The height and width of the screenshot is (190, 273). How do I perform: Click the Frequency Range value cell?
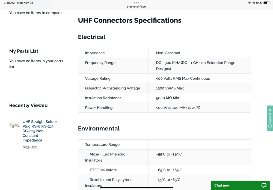point(195,66)
